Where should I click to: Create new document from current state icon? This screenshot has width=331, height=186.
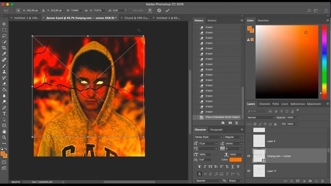(x=223, y=123)
